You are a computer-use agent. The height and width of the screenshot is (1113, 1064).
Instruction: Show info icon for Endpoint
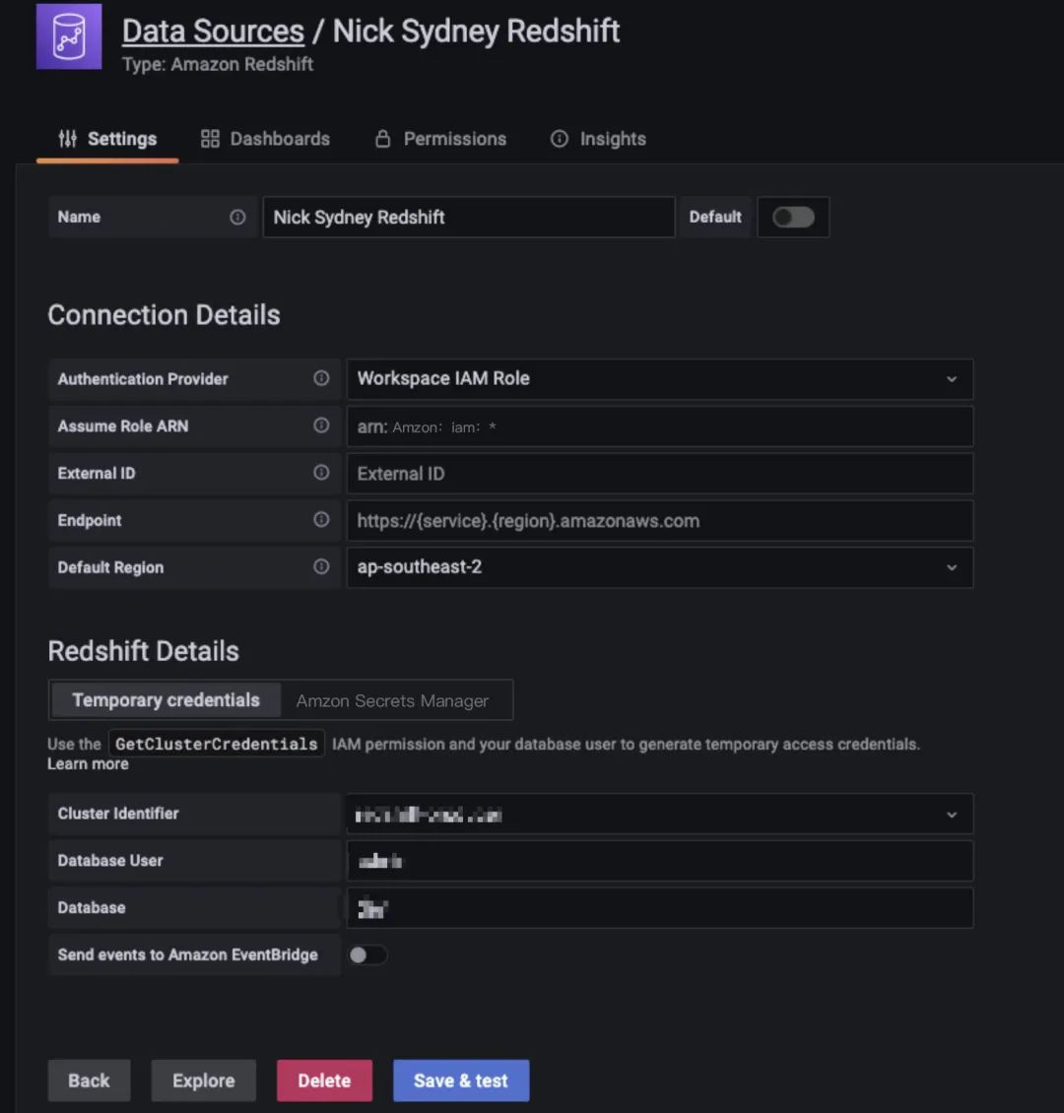point(321,520)
